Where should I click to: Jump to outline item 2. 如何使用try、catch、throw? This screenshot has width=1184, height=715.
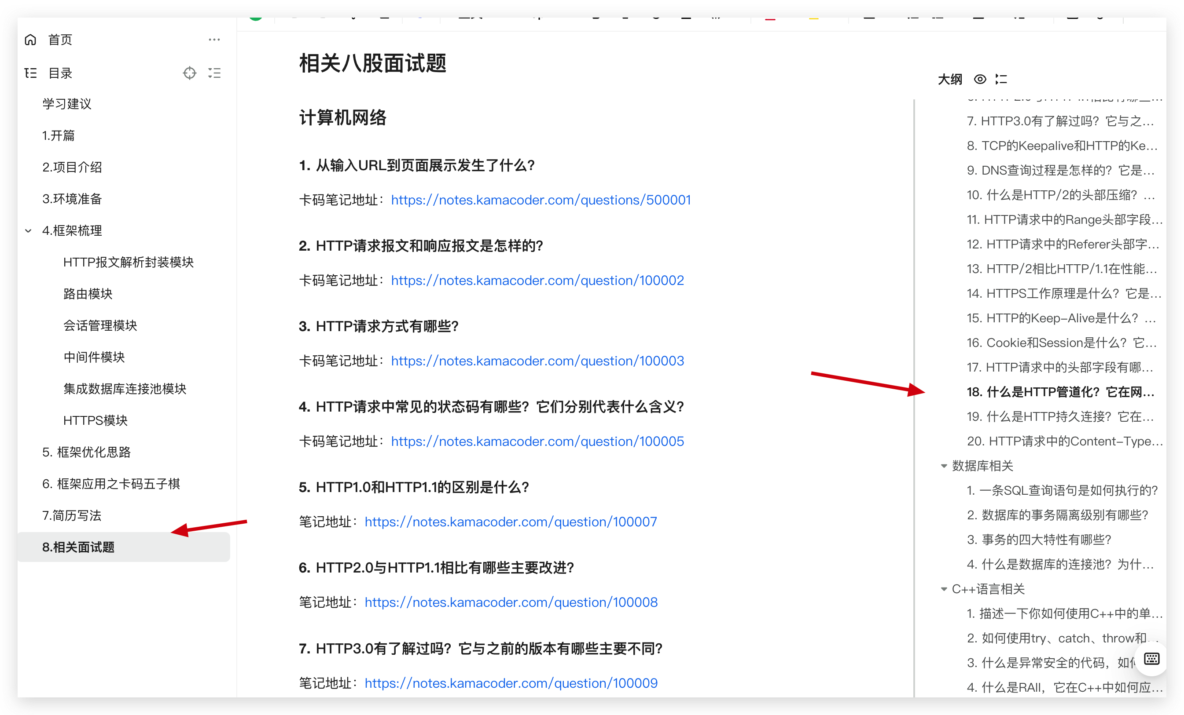[1063, 638]
